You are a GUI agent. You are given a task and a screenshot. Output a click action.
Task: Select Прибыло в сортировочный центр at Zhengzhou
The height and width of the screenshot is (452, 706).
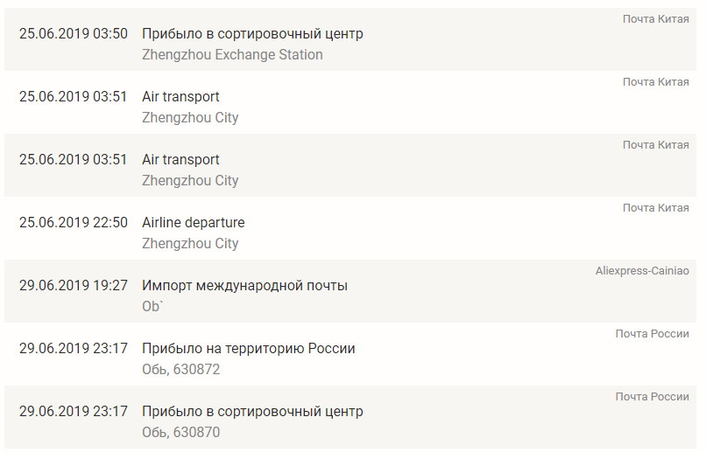252,33
